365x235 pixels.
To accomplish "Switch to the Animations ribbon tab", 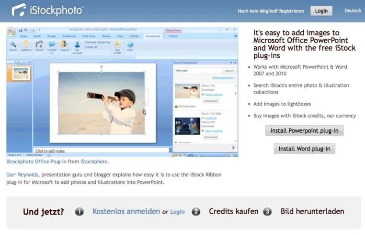I will pos(69,36).
